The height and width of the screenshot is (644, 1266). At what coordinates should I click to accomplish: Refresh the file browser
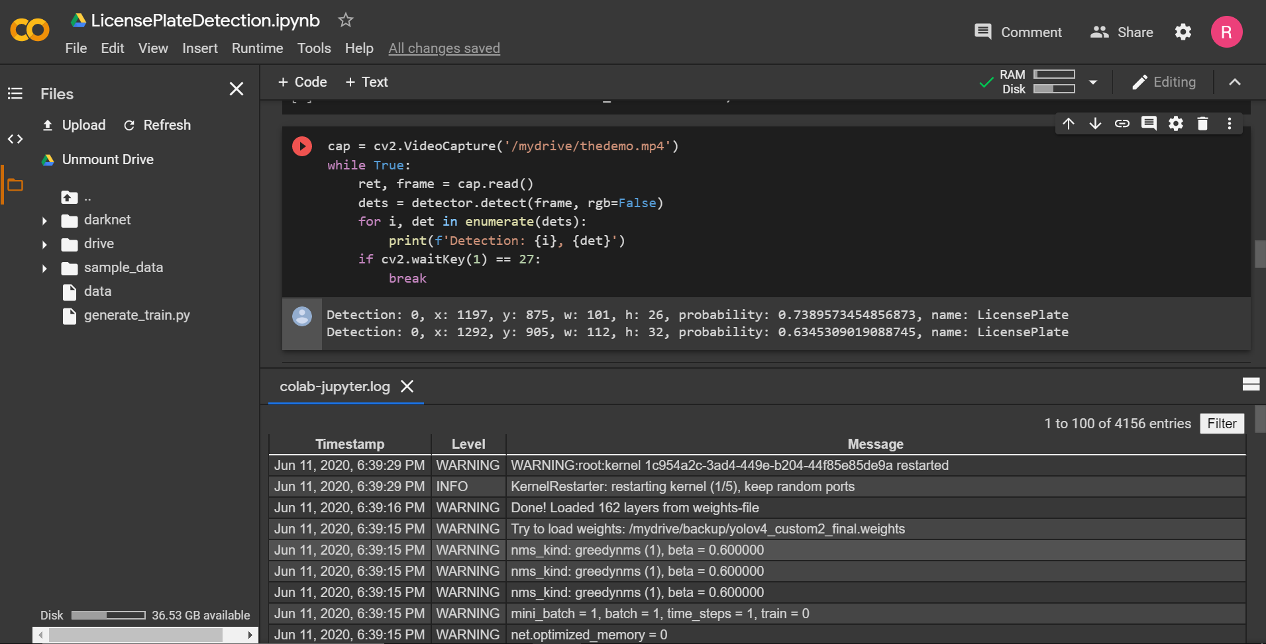click(x=157, y=125)
